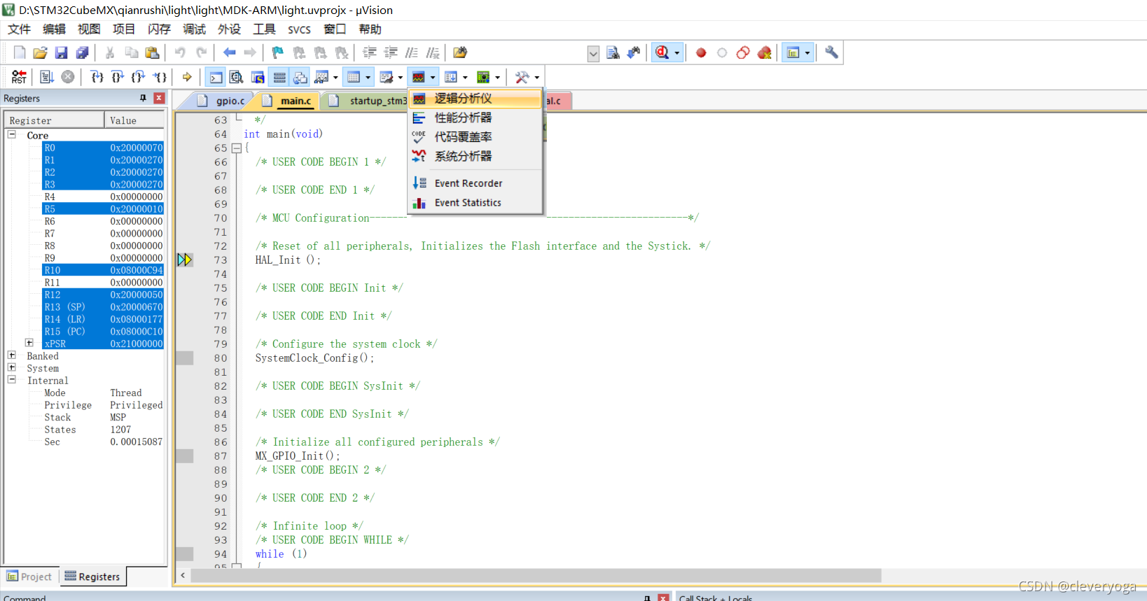Screen dimensions: 1147x601
Task: Open the 调试 menu
Action: tap(194, 29)
